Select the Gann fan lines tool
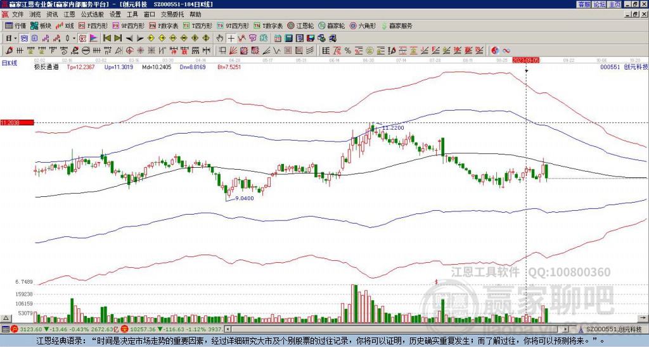 pos(233,51)
